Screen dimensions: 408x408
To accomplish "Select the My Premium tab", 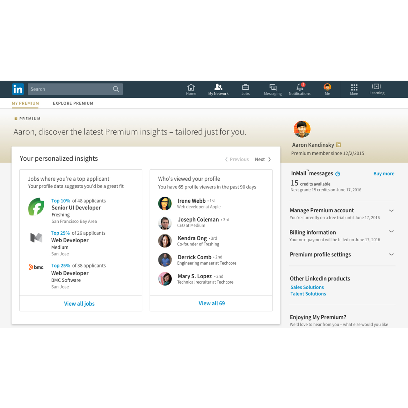I will point(25,103).
